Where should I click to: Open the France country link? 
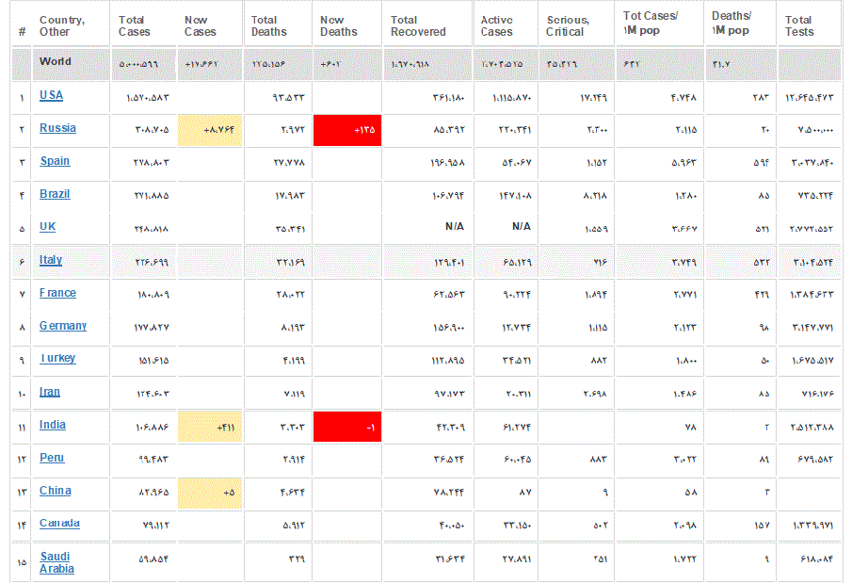[57, 293]
